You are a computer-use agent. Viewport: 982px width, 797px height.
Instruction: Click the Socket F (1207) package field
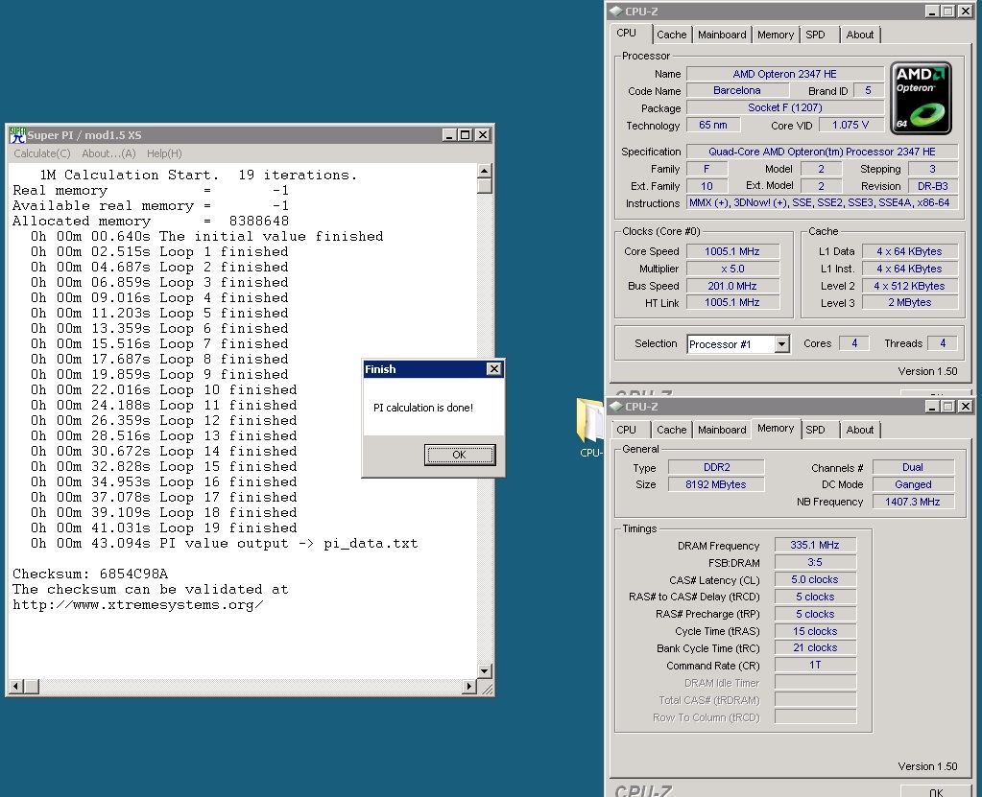coord(784,107)
